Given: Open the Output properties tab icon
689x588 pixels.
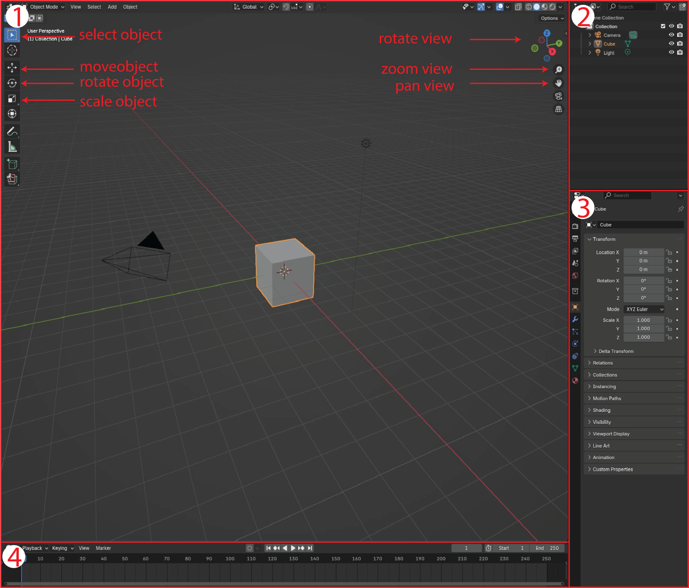Looking at the screenshot, I should pyautogui.click(x=575, y=238).
